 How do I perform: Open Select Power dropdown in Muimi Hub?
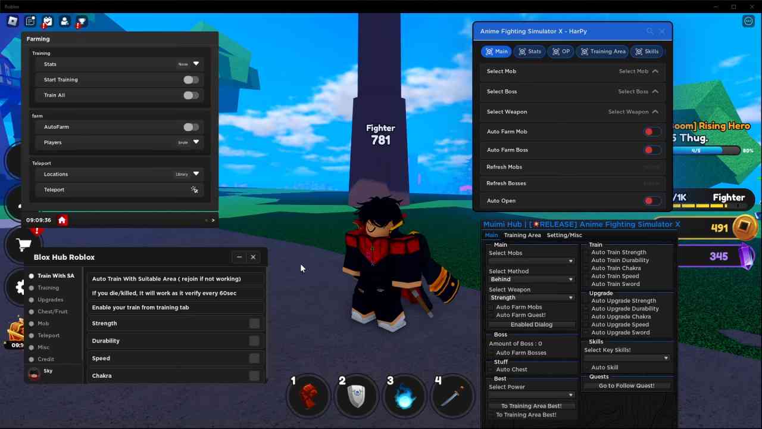[x=532, y=395]
